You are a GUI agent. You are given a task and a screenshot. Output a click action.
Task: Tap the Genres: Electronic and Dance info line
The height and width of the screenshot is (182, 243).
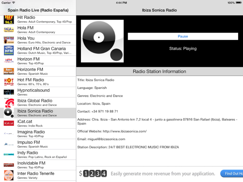click(x=100, y=96)
